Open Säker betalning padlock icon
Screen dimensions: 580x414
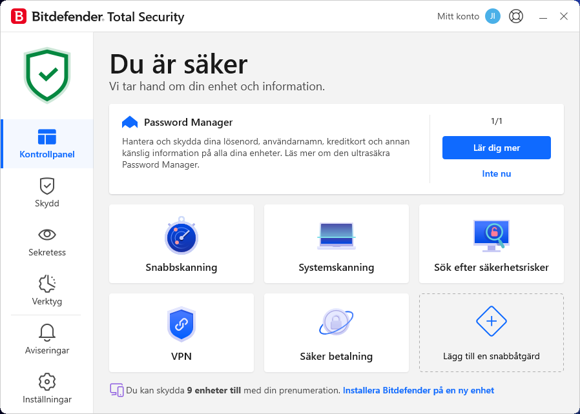[x=336, y=321]
